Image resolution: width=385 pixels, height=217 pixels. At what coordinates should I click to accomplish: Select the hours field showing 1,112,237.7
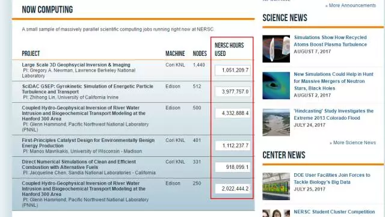pyautogui.click(x=233, y=145)
